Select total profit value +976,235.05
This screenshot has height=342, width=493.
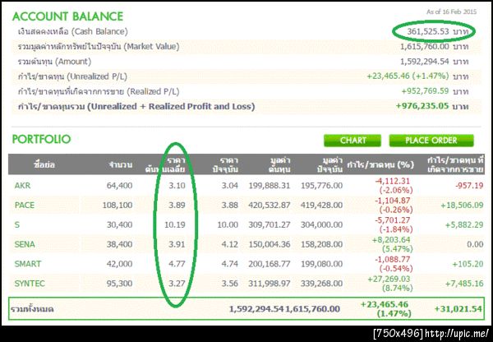[x=422, y=106]
